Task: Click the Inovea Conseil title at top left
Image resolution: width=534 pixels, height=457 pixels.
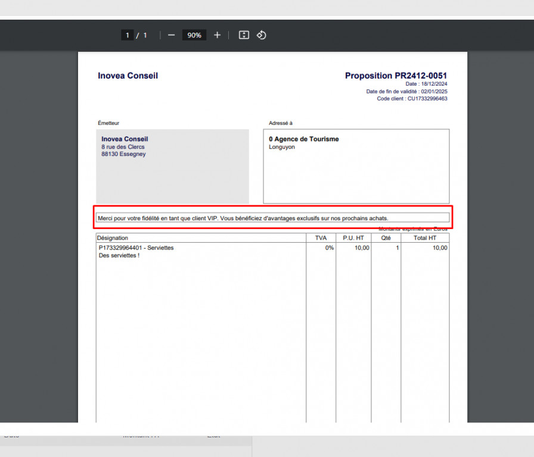Action: [128, 76]
